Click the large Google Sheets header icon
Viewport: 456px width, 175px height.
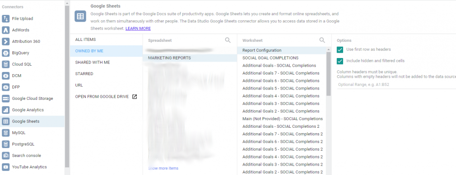(80, 16)
